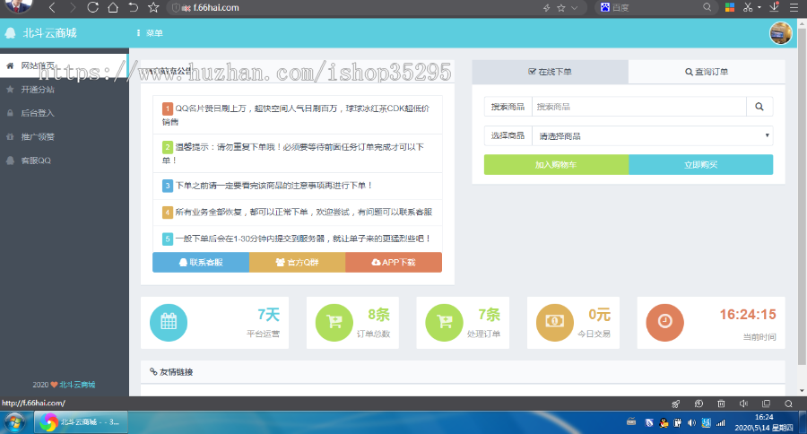
Task: Click the lightning speed-mode icon in address bar
Action: pos(547,8)
